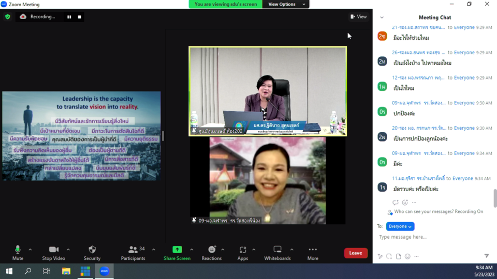Image resolution: width=497 pixels, height=279 pixels.
Task: Stop Video camera button
Action: pyautogui.click(x=53, y=253)
